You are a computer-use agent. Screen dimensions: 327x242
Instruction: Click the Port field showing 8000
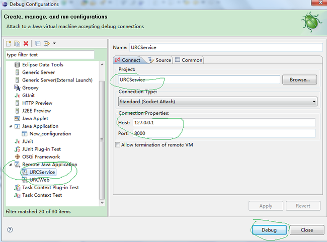click(x=224, y=133)
